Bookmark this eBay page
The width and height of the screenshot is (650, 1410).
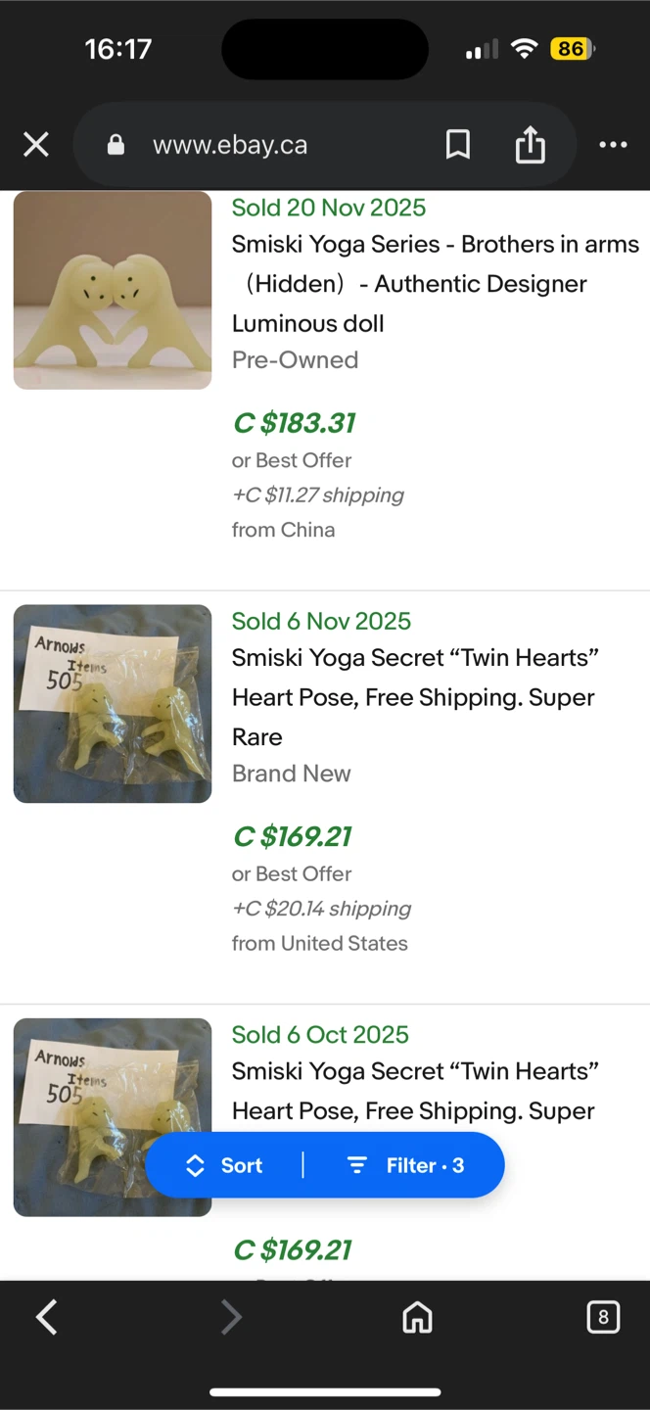tap(457, 145)
